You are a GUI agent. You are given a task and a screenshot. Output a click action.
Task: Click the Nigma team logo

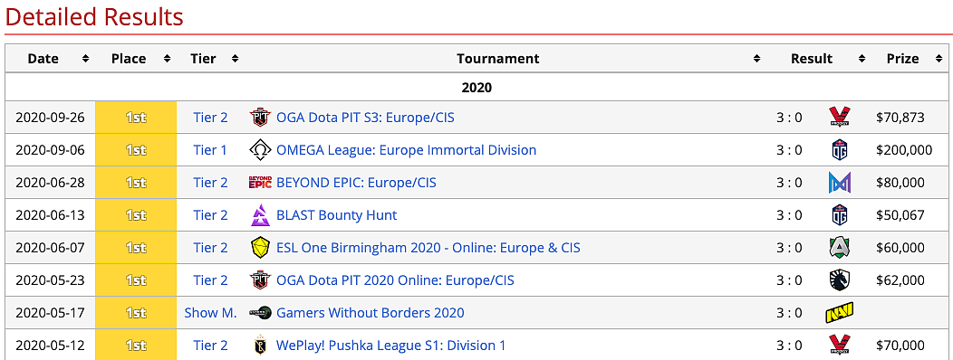pyautogui.click(x=840, y=183)
